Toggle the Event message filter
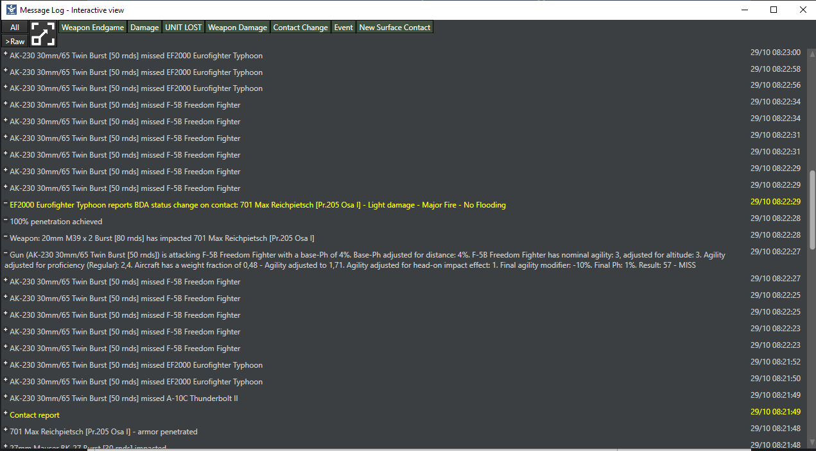816x451 pixels. pos(343,28)
